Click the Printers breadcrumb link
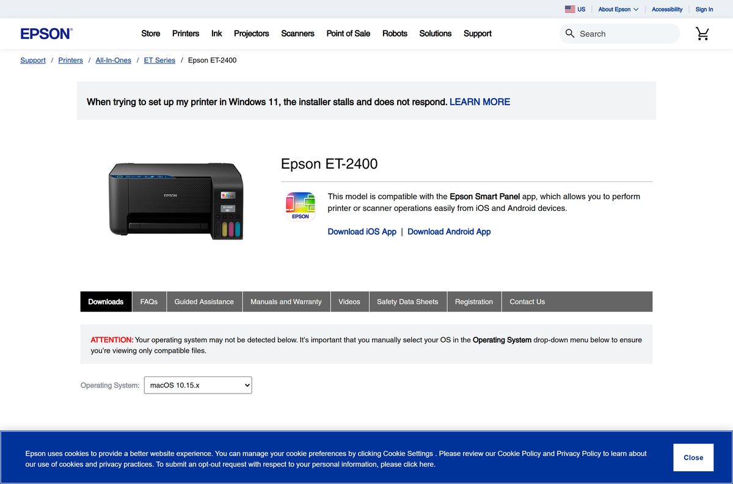The width and height of the screenshot is (733, 484). 71,60
